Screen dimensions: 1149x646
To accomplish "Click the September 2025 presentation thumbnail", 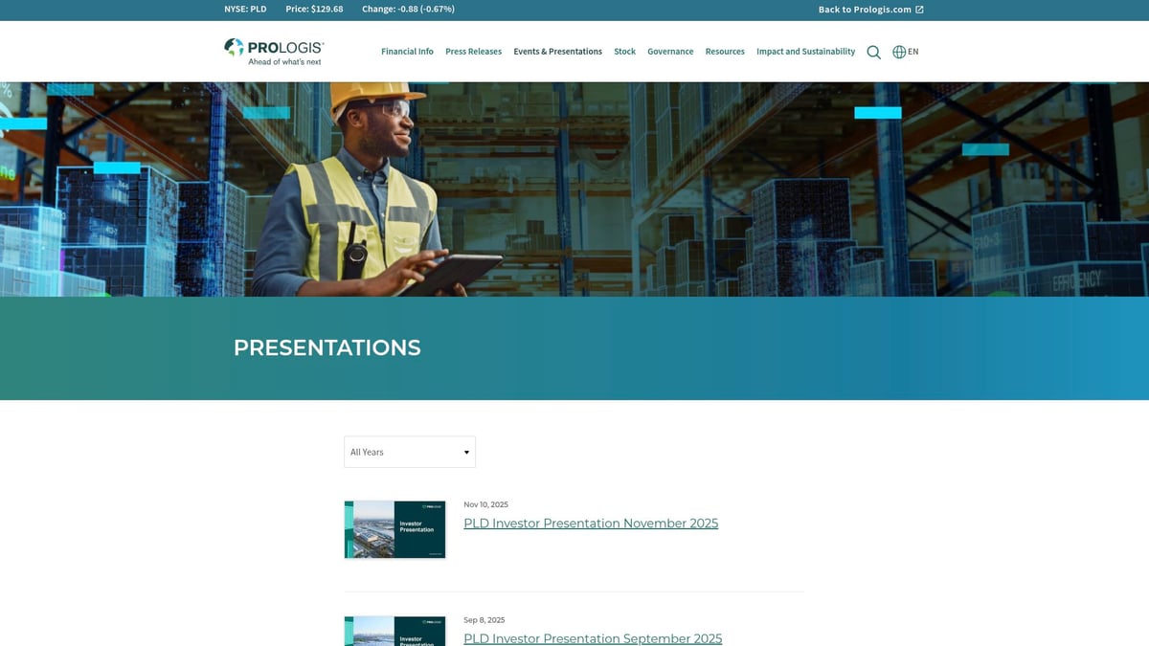I will tap(394, 632).
